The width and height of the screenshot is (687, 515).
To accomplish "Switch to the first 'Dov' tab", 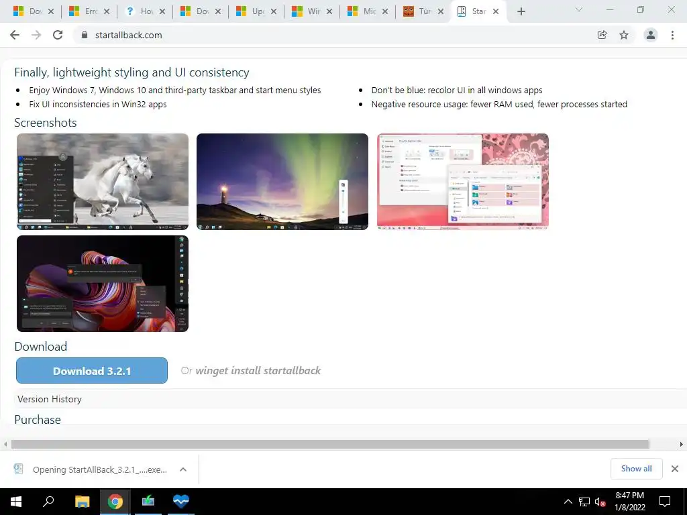I will click(x=29, y=11).
